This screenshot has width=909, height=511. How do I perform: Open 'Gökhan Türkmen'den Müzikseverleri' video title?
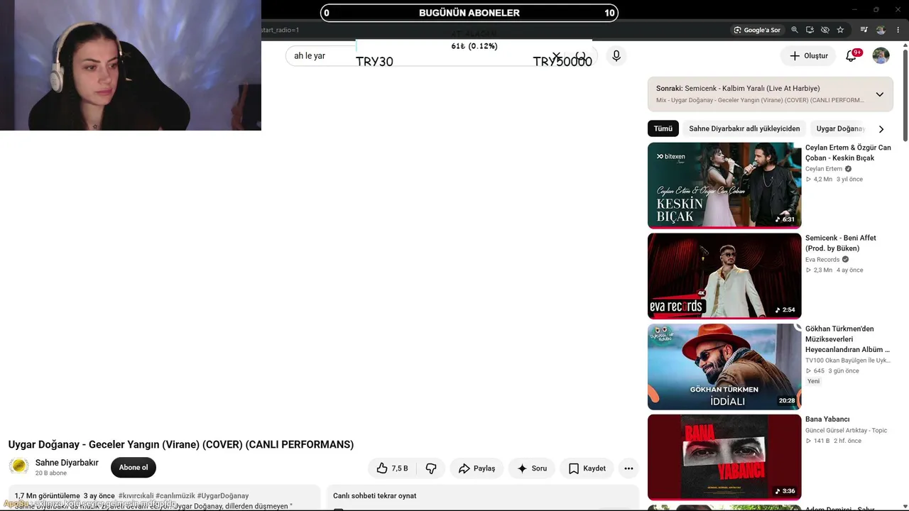coord(847,339)
